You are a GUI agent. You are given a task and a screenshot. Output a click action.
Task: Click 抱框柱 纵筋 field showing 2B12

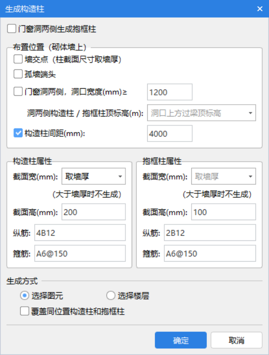210,233
